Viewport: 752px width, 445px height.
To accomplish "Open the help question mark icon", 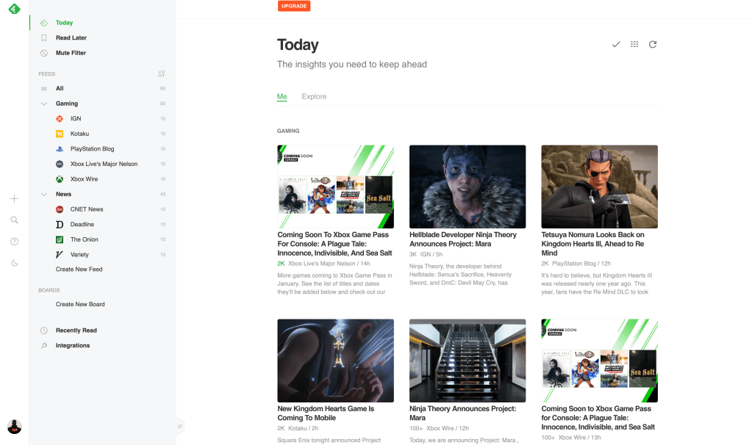I will point(14,242).
